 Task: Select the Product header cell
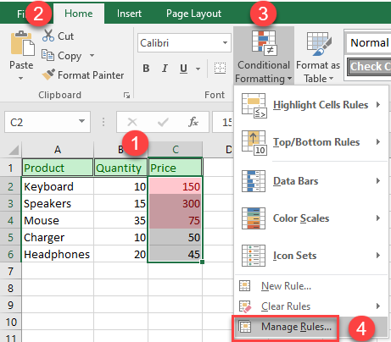(58, 168)
